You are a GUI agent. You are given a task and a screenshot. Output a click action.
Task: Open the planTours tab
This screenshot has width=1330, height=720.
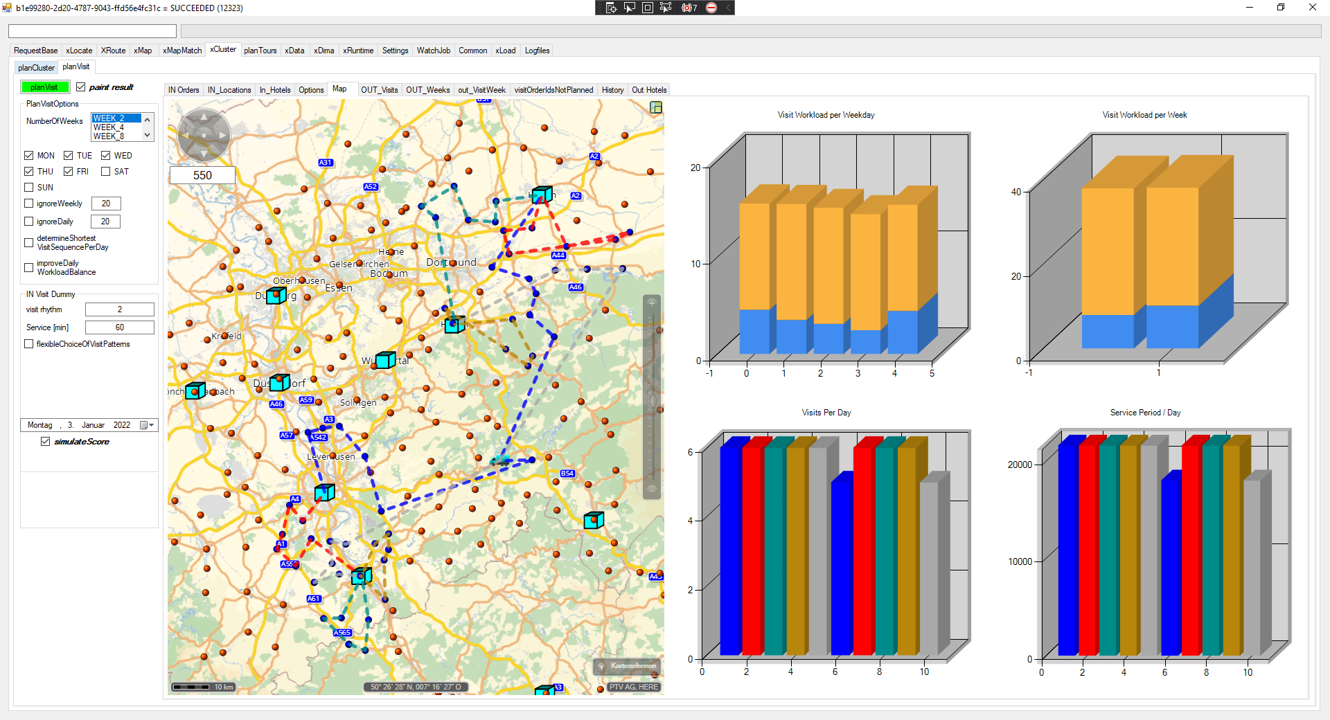point(260,51)
